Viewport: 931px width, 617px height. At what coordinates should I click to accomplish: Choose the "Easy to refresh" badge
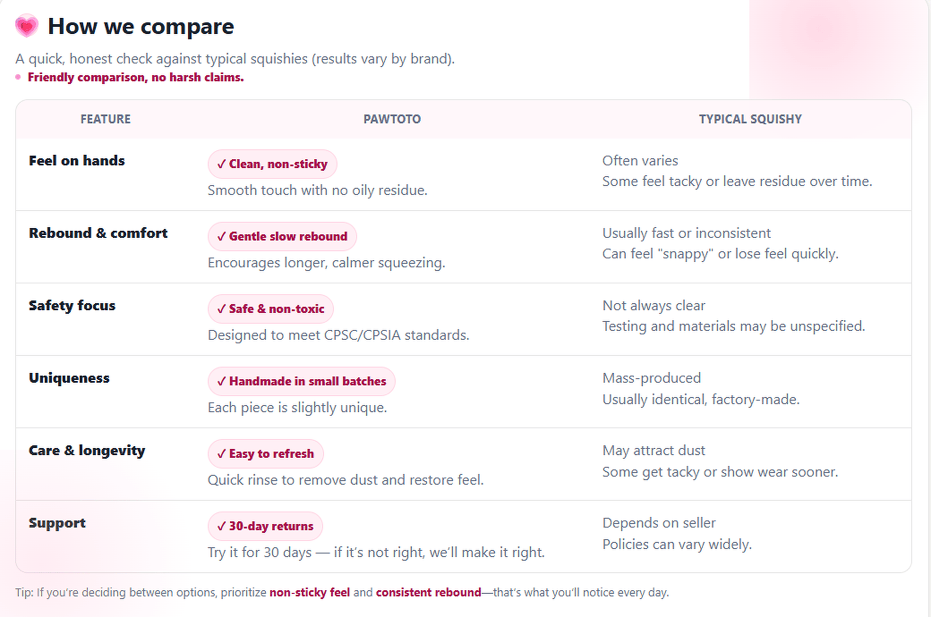pyautogui.click(x=265, y=454)
